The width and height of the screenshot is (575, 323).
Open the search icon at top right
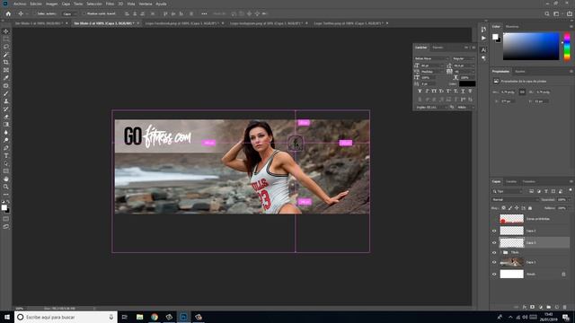pyautogui.click(x=547, y=13)
